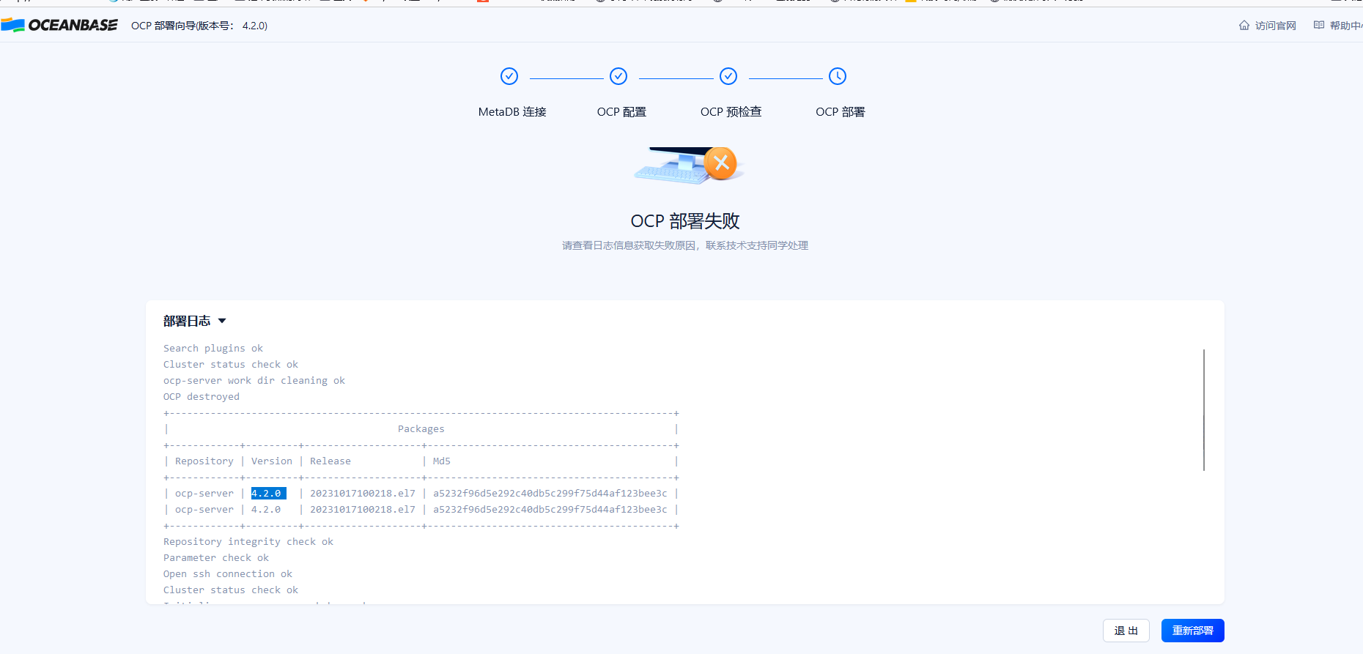Image resolution: width=1363 pixels, height=654 pixels.
Task: Click 'ocp-server work dir cleaning ok' line
Action: click(x=254, y=381)
